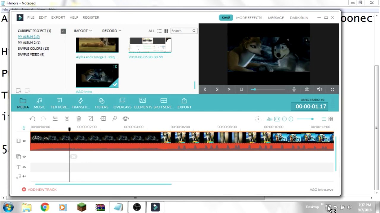Toggle text track visibility eye
Image resolution: width=380 pixels, height=213 pixels.
click(x=24, y=167)
